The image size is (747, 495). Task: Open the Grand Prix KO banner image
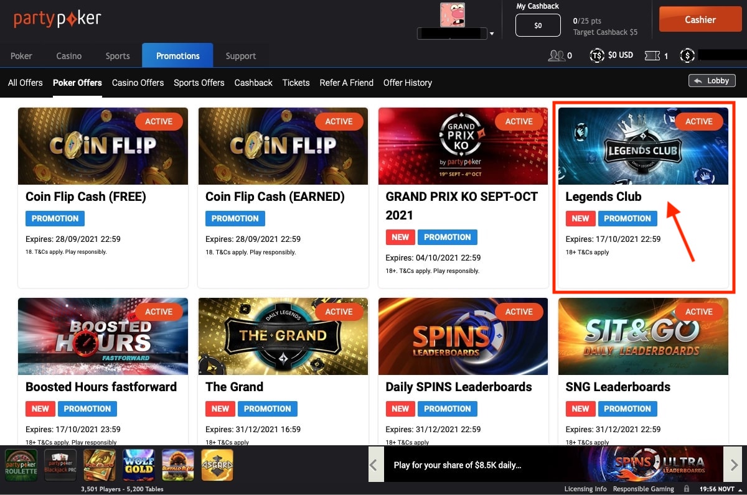pyautogui.click(x=463, y=146)
